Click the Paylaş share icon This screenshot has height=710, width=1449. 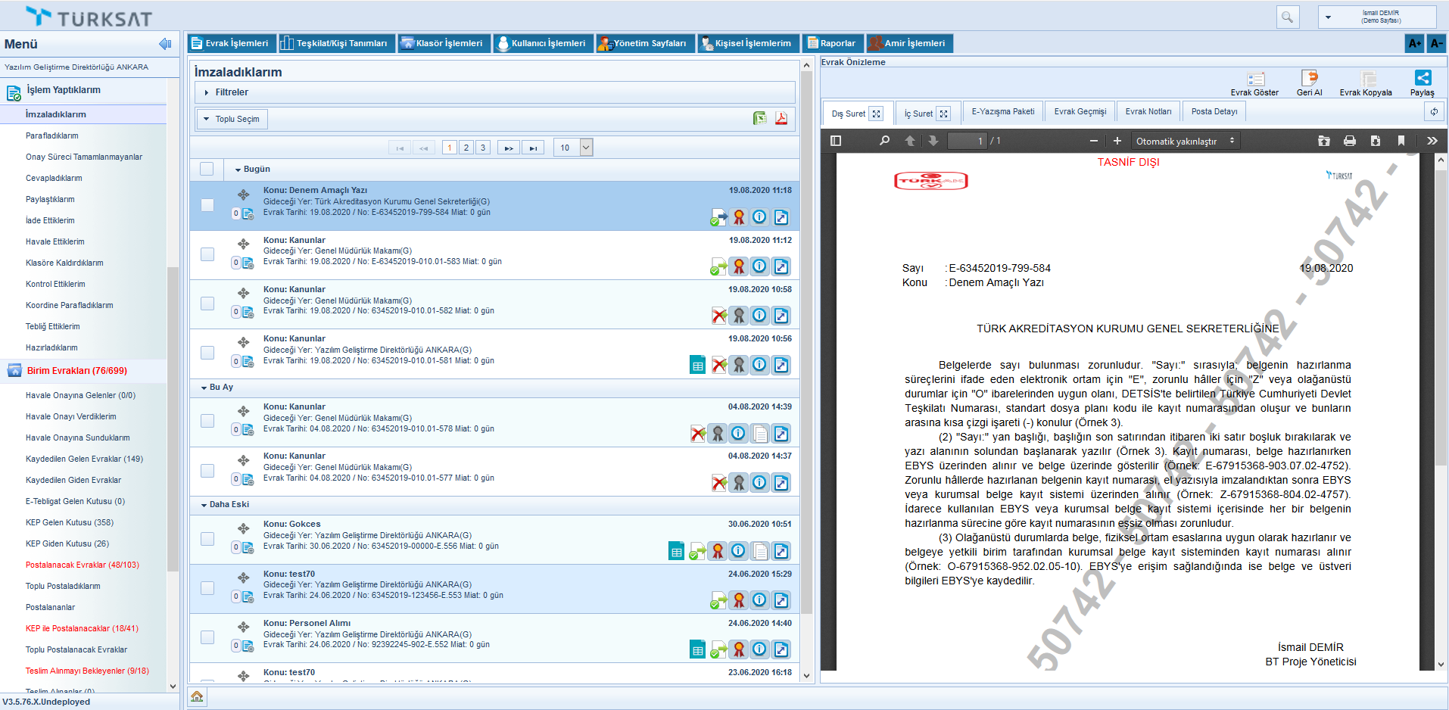coord(1423,79)
